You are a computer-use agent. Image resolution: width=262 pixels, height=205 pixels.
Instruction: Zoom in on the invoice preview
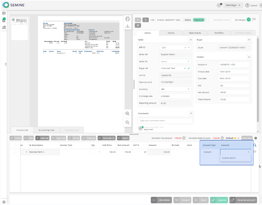point(127,113)
